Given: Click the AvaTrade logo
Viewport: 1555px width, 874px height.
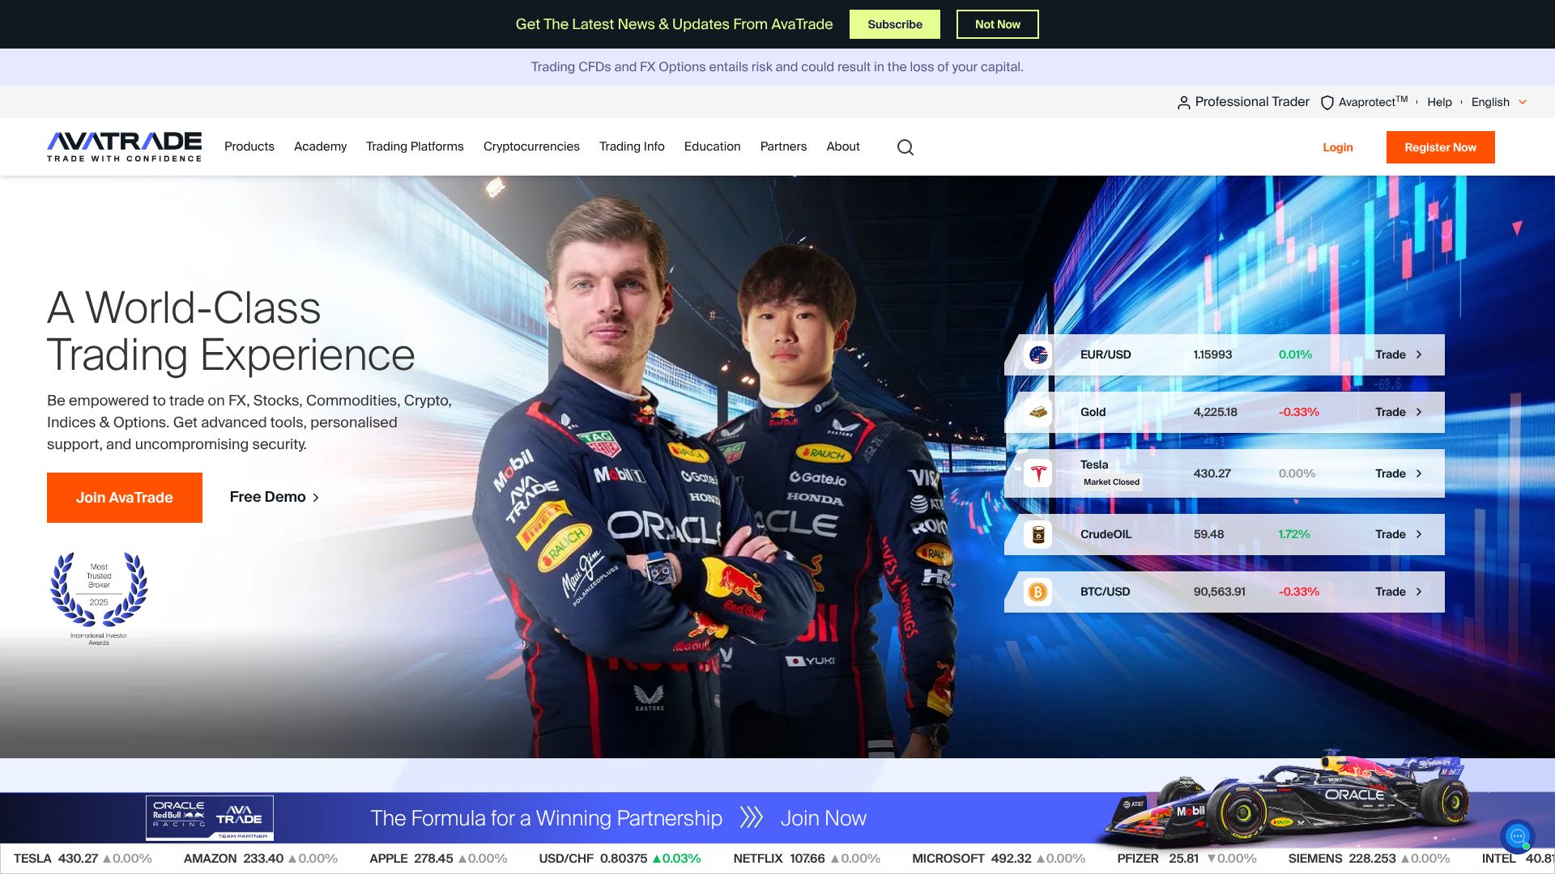Looking at the screenshot, I should pos(124,146).
